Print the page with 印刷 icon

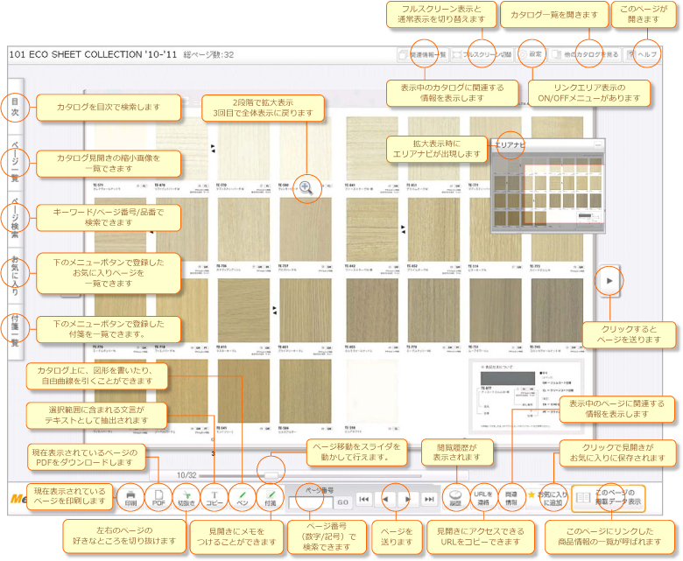pos(130,498)
